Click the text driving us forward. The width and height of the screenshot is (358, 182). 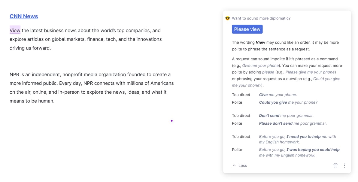point(30,48)
